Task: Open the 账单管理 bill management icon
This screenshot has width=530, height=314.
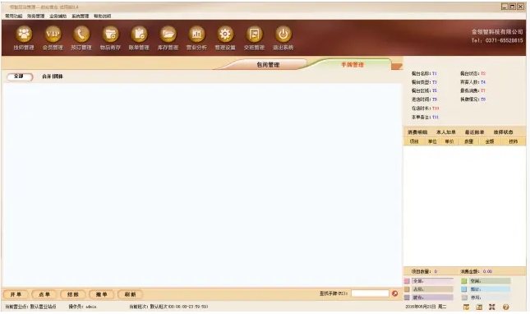Action: [x=139, y=35]
